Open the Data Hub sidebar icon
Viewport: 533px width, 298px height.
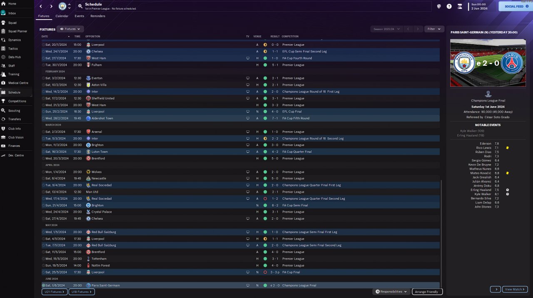(4, 57)
